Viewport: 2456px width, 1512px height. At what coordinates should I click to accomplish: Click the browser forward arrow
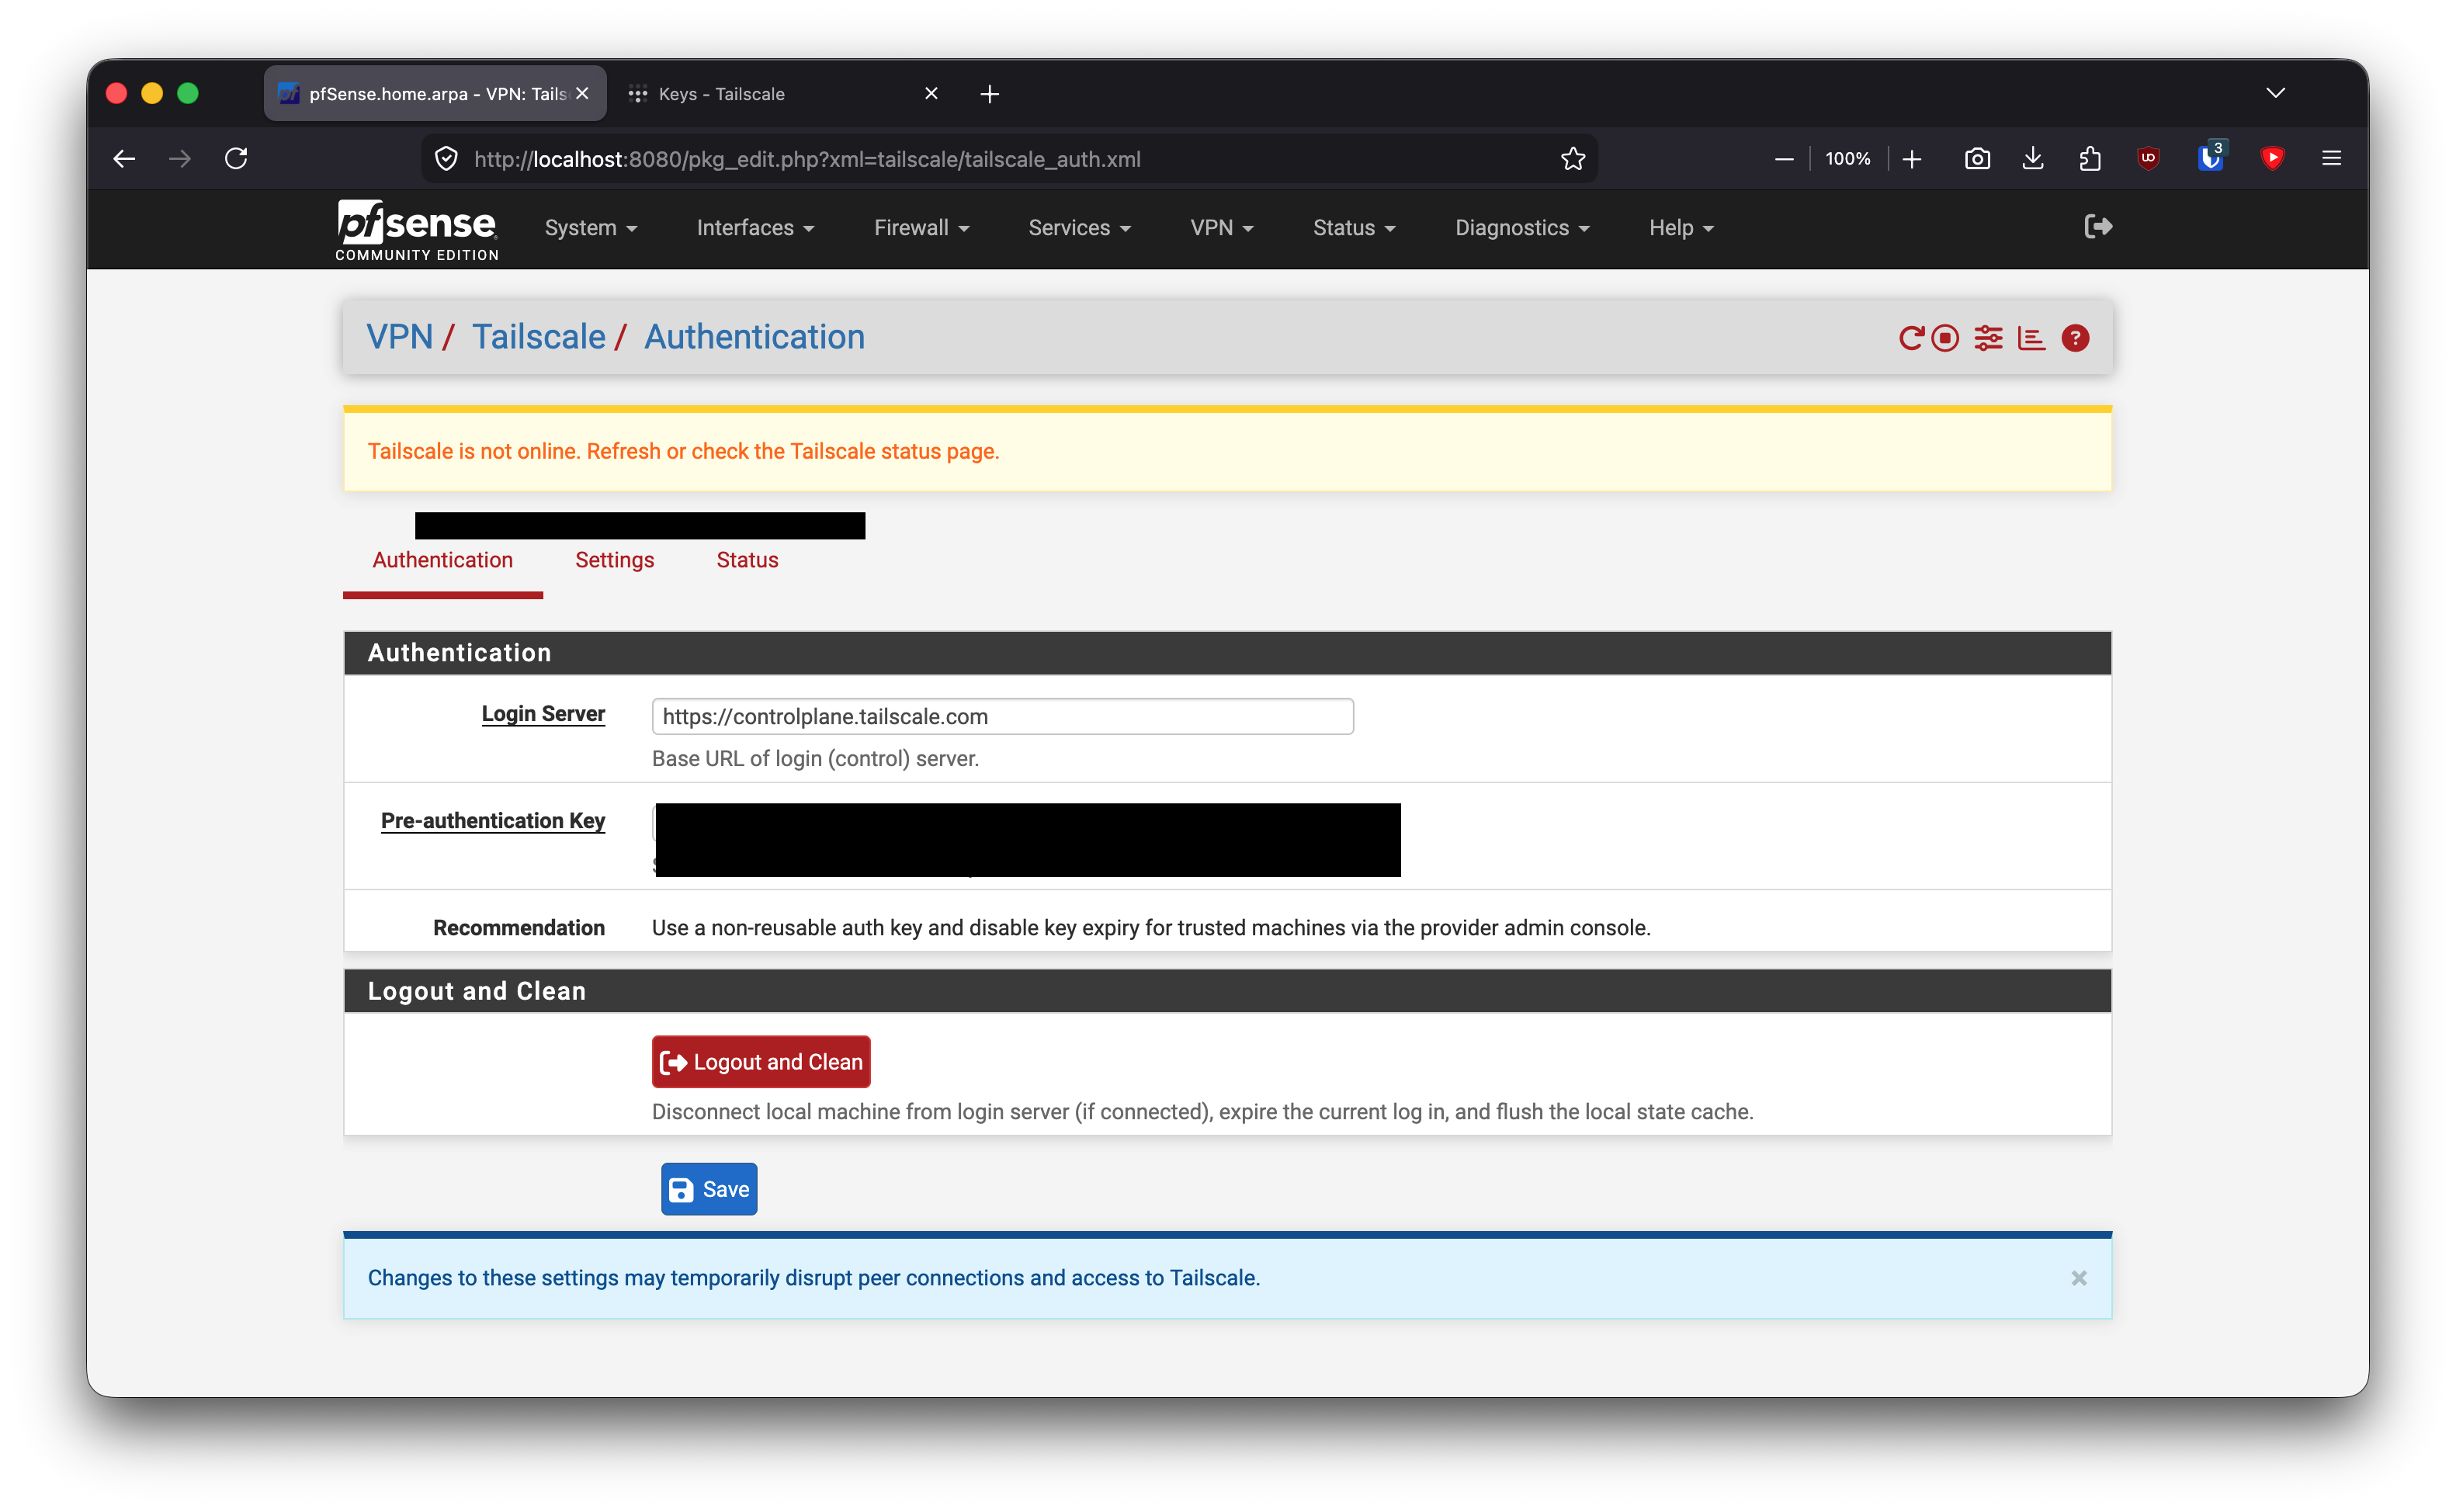[180, 158]
